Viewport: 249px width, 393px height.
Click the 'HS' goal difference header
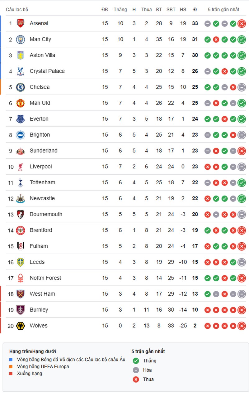tap(183, 10)
